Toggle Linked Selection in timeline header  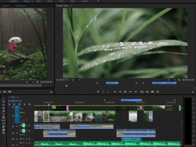(x=19, y=104)
